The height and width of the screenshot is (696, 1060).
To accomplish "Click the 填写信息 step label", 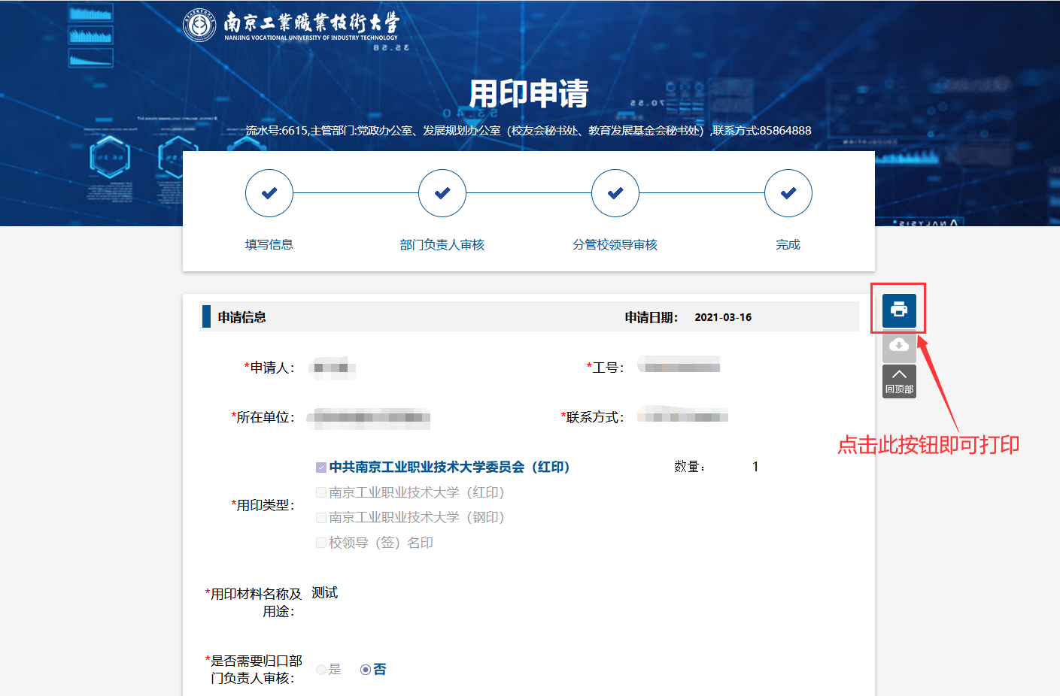I will tap(269, 244).
